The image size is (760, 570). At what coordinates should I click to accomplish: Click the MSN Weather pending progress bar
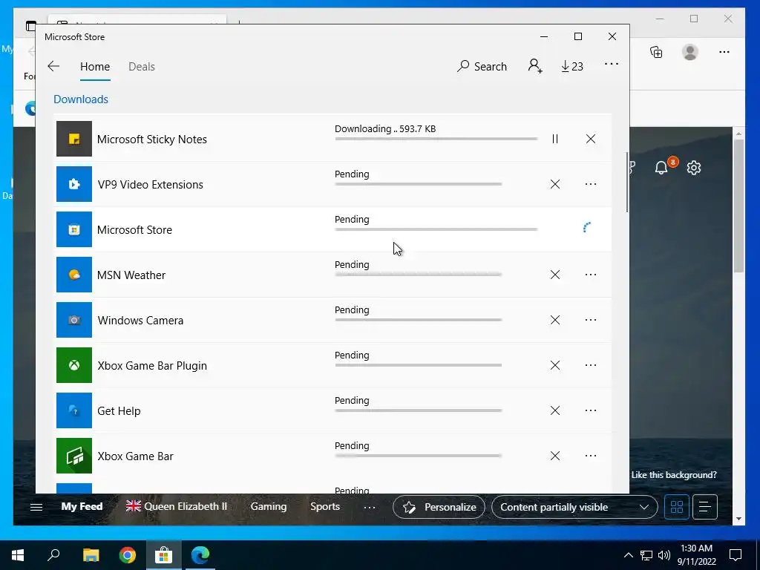[419, 275]
